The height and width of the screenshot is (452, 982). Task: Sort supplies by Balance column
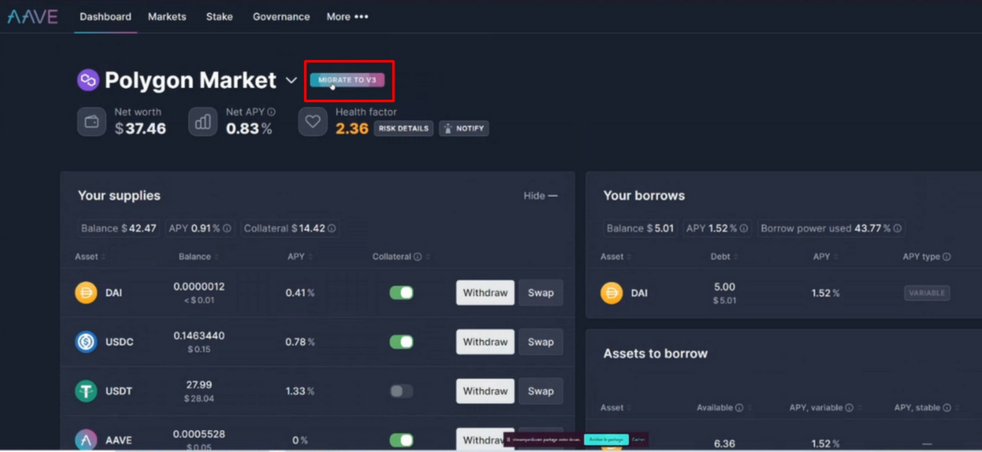pyautogui.click(x=195, y=256)
